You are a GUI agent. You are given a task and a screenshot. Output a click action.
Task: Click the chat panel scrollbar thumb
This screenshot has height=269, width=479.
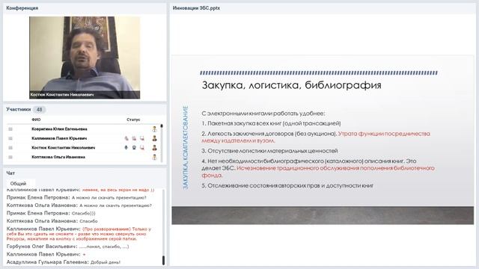coord(163,260)
